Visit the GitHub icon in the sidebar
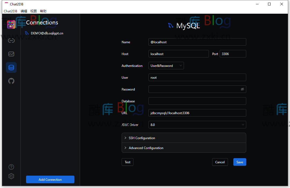The image size is (290, 188). pyautogui.click(x=11, y=81)
